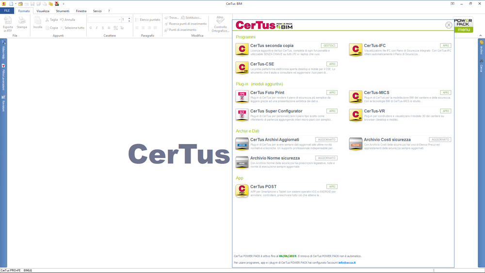Viewport: 485px width, 273px height.
Task: Click the open folder icon in quick access toolbar
Action: coord(20,4)
